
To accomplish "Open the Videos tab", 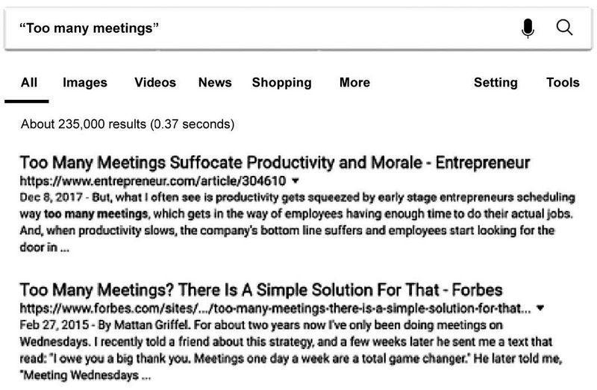I will click(155, 83).
